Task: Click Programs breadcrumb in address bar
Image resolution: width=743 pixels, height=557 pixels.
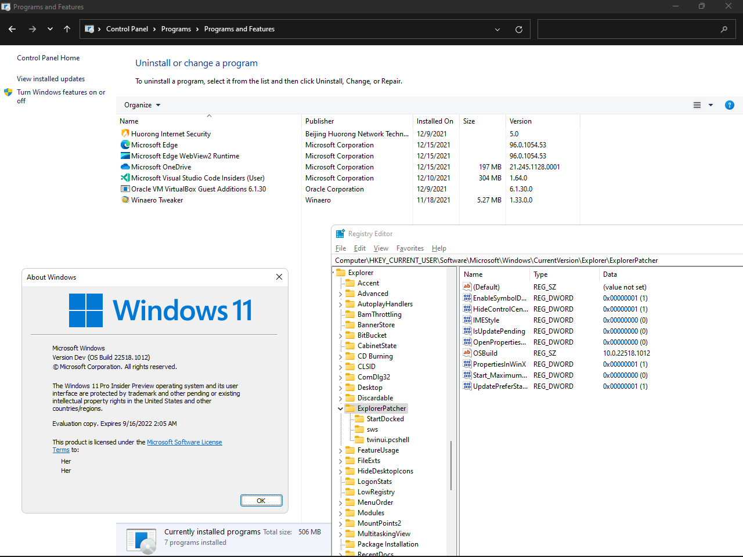Action: 176,29
